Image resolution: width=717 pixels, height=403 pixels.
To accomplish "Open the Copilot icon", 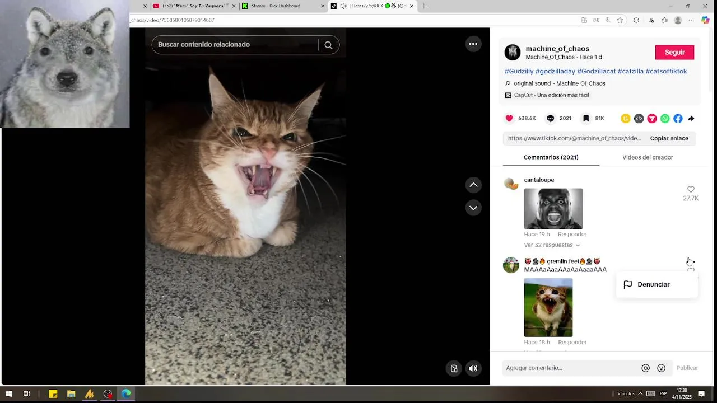I will [705, 20].
